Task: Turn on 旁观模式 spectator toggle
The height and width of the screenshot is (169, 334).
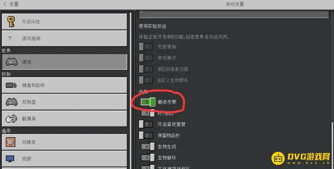Action: point(146,58)
